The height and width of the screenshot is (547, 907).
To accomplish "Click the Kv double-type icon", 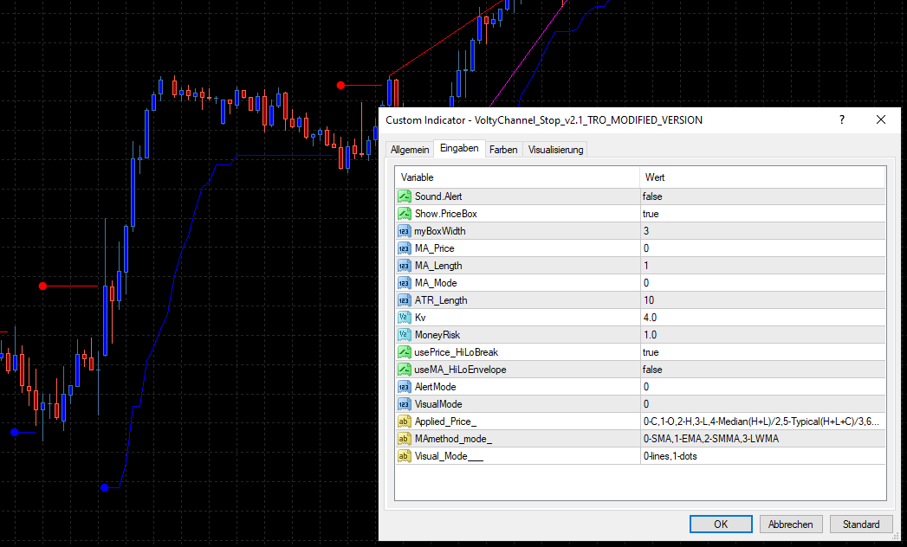I will (404, 318).
